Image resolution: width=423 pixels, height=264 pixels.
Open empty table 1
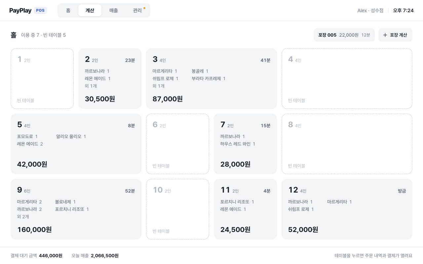[42, 79]
